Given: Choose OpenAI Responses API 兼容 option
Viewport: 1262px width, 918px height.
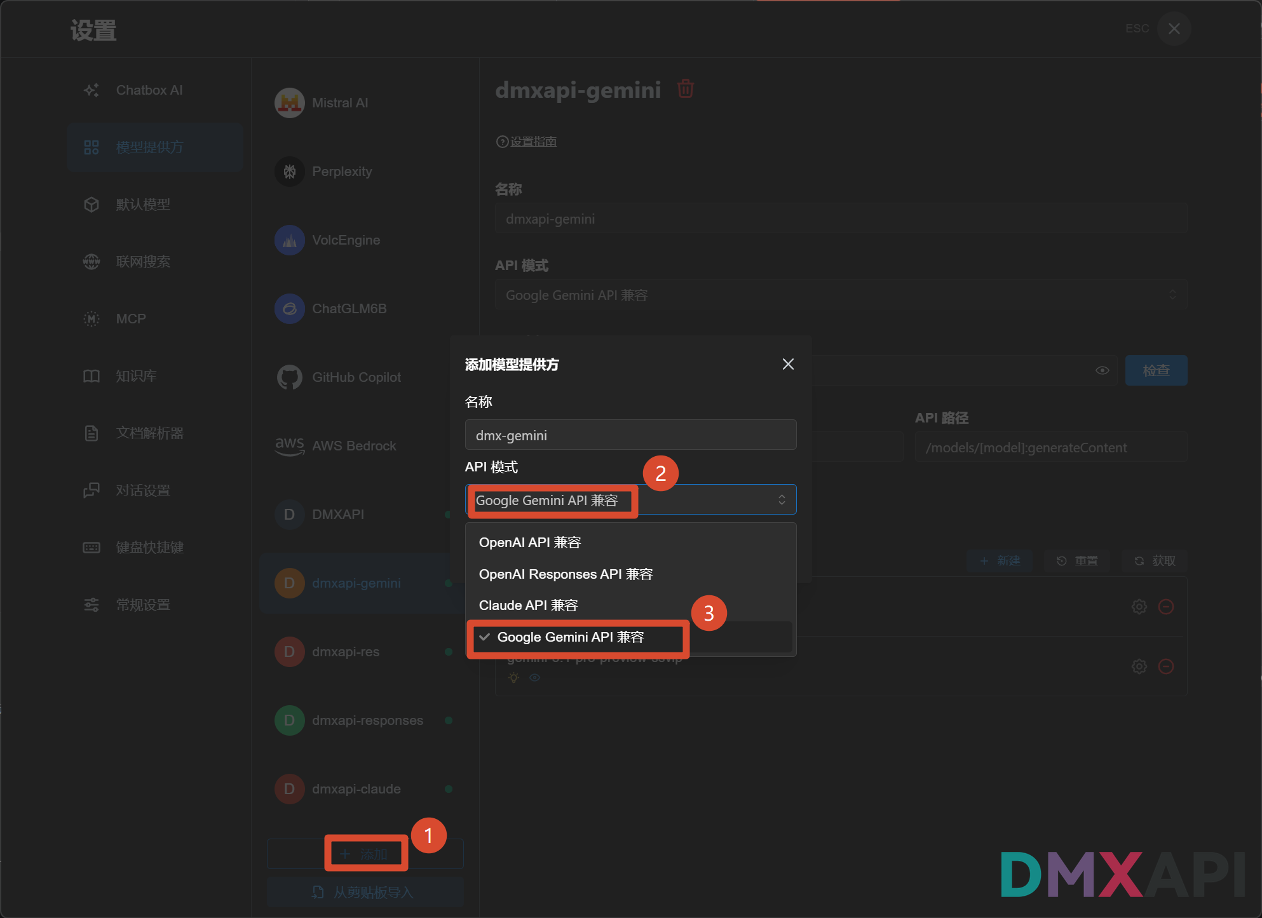Looking at the screenshot, I should [630, 574].
